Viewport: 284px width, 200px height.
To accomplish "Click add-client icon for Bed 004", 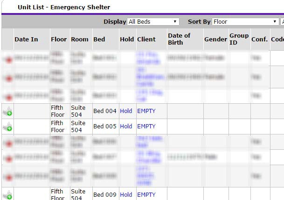I will coord(7,111).
